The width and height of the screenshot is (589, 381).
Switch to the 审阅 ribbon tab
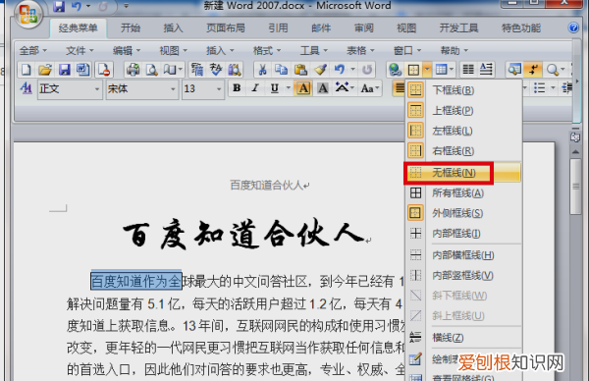(363, 27)
